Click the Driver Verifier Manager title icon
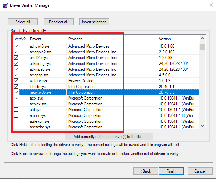The width and height of the screenshot is (216, 179). [5, 5]
